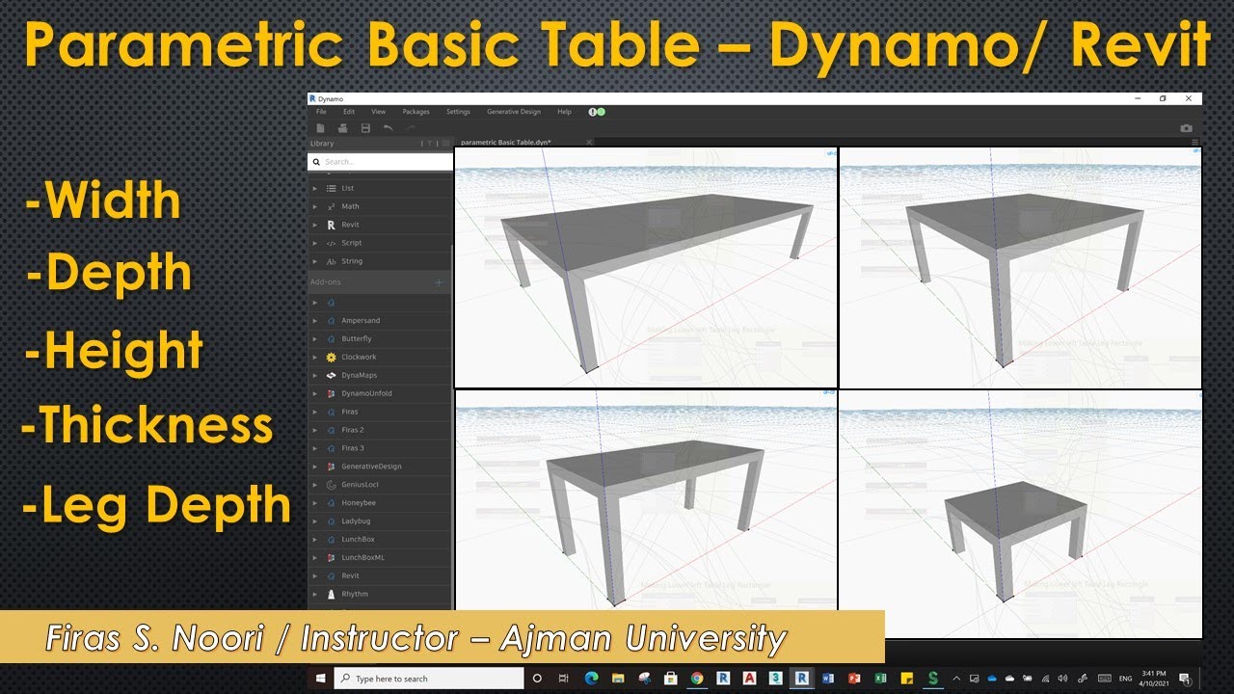Open the File menu
This screenshot has height=694, width=1234.
(x=321, y=112)
